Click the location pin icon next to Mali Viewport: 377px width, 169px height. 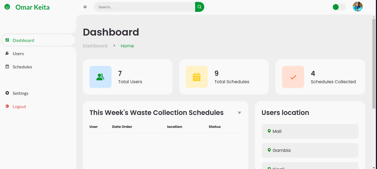tap(269, 131)
